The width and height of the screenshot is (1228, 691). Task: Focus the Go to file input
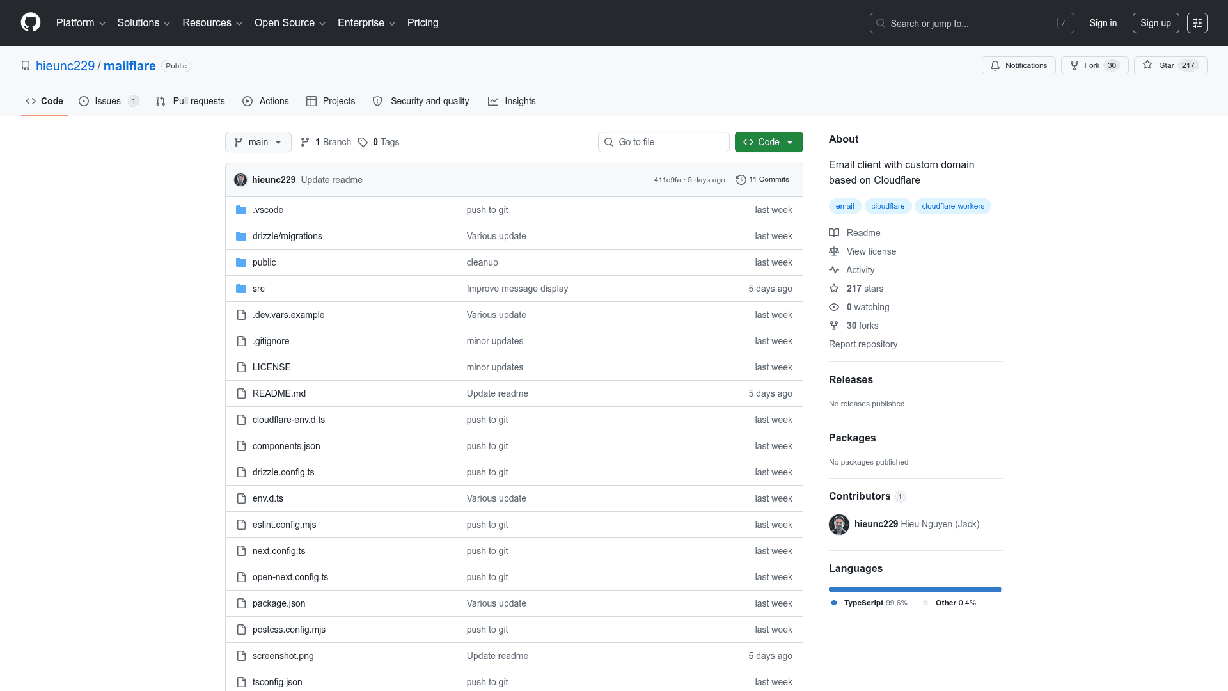point(664,142)
